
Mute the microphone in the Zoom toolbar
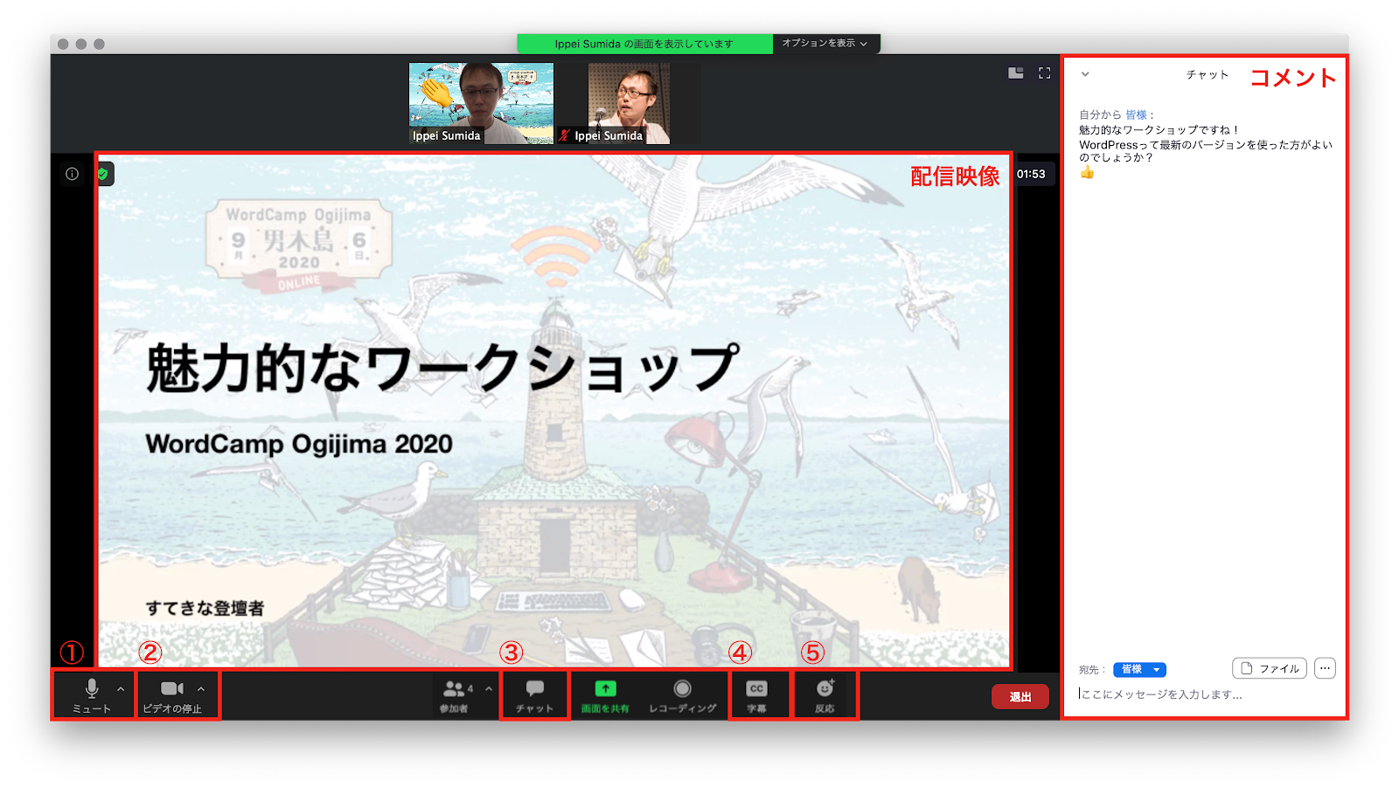92,696
